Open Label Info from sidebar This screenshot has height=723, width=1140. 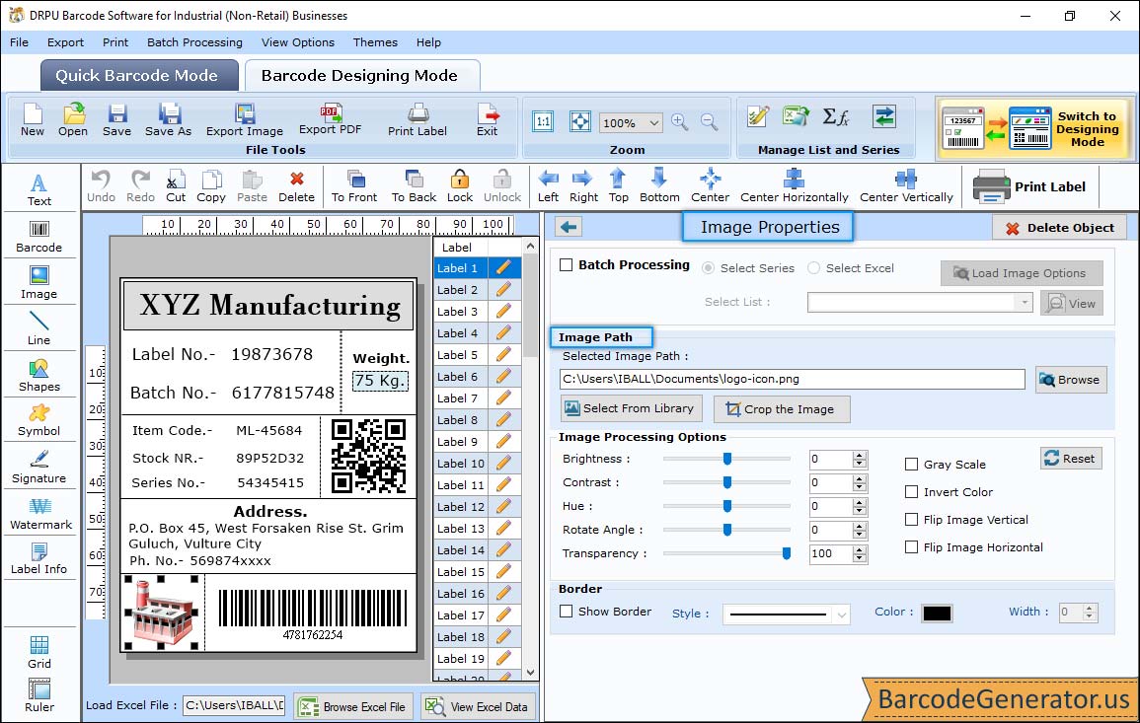click(x=39, y=559)
